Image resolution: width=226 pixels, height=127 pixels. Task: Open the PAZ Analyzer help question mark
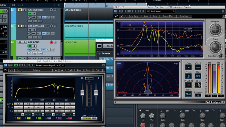coord(223,16)
